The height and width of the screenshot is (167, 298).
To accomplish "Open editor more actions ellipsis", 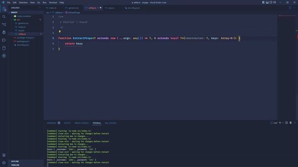I will point(295,8).
